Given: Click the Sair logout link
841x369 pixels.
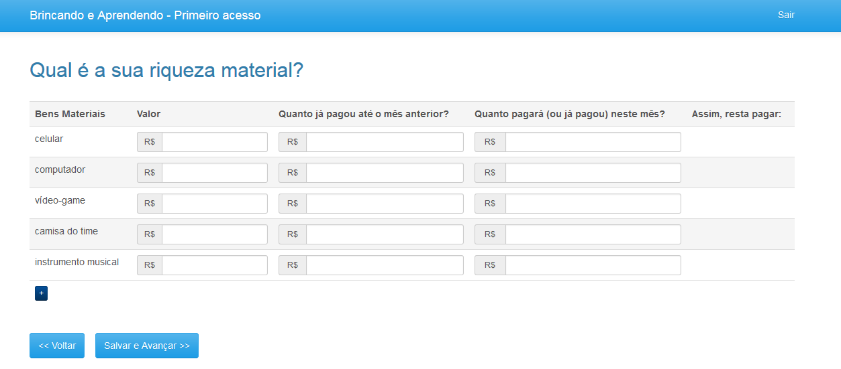Looking at the screenshot, I should 786,15.
